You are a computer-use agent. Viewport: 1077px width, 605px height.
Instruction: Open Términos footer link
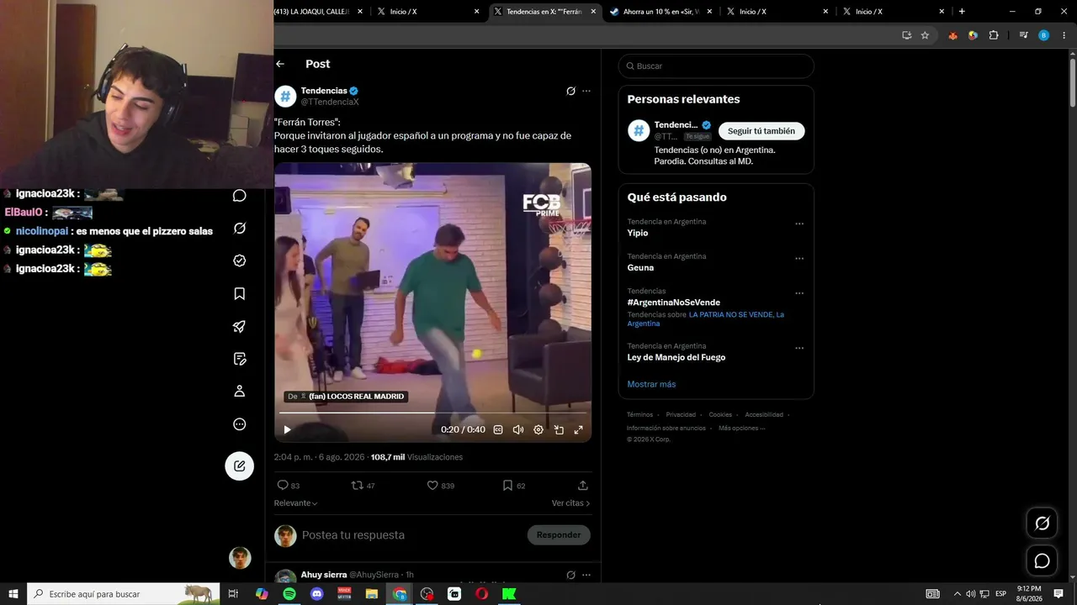639,414
